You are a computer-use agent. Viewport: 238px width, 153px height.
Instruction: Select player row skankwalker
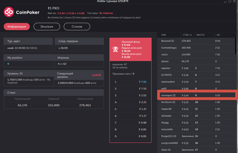tap(196, 82)
